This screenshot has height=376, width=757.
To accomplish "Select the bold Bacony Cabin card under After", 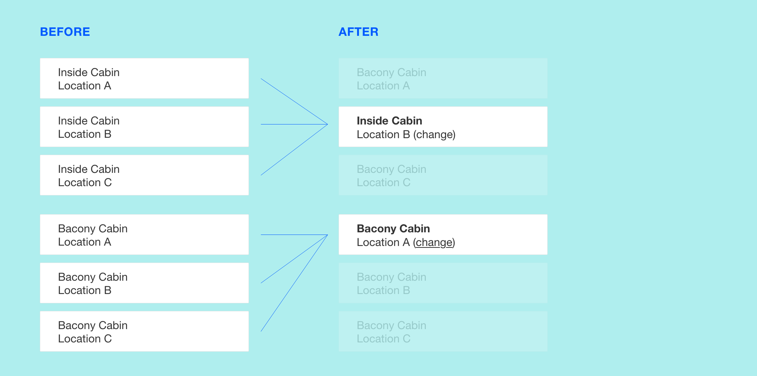I will [x=443, y=235].
